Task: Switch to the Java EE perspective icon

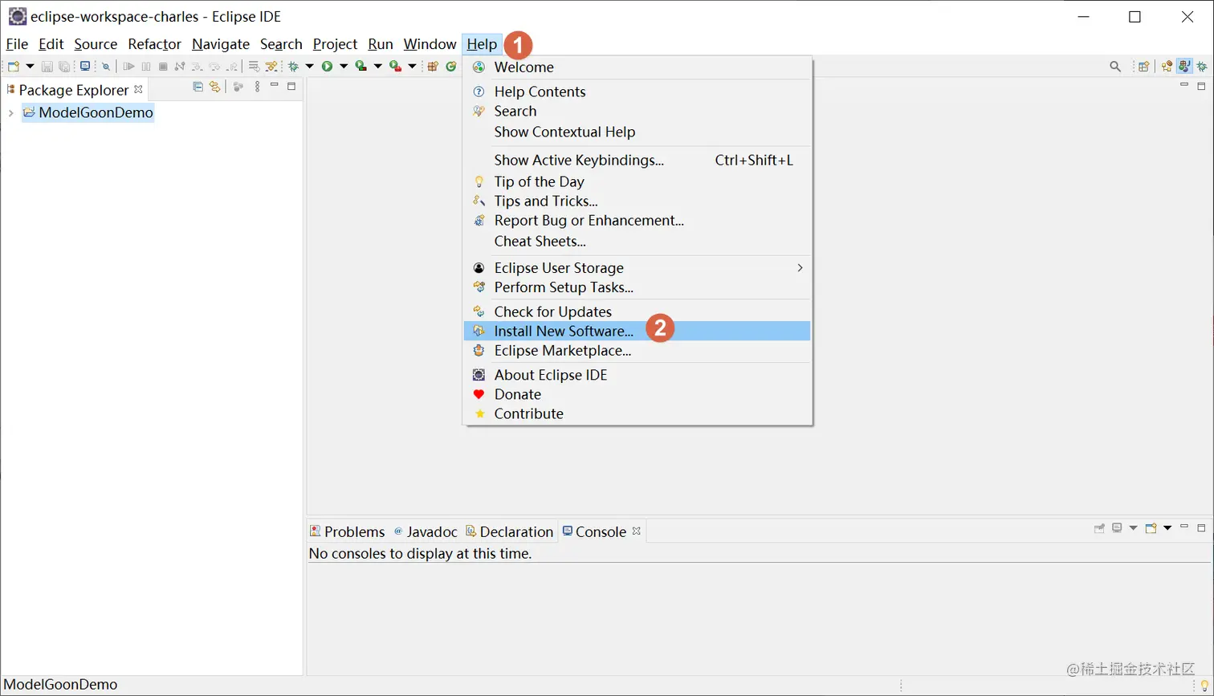Action: [x=1167, y=67]
